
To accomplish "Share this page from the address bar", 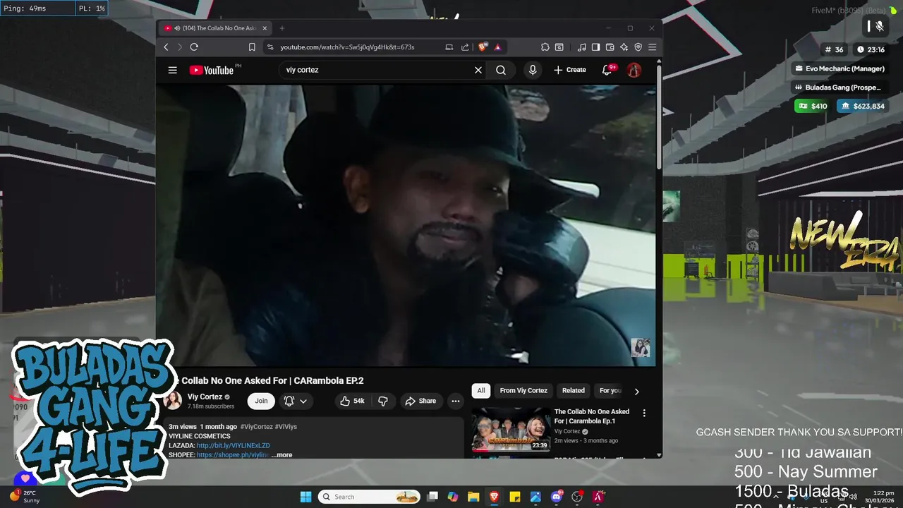I will (465, 47).
